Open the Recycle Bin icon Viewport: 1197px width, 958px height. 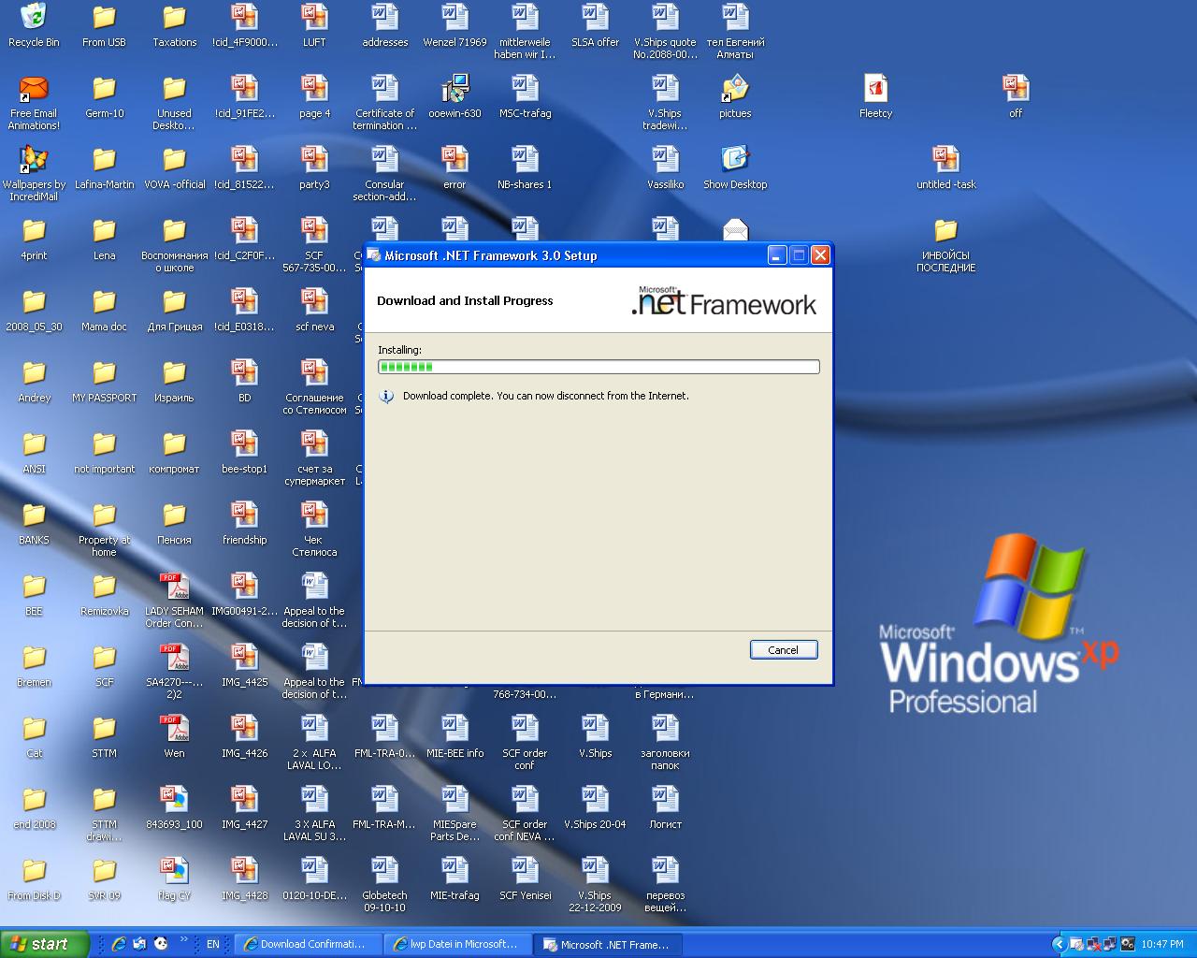[34, 25]
